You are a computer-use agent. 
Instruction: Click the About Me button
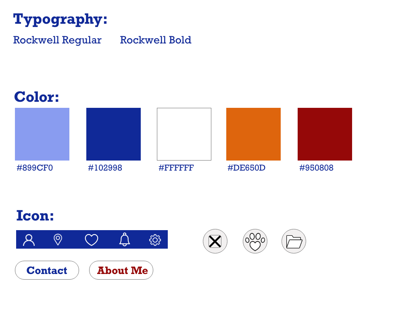coord(121,270)
